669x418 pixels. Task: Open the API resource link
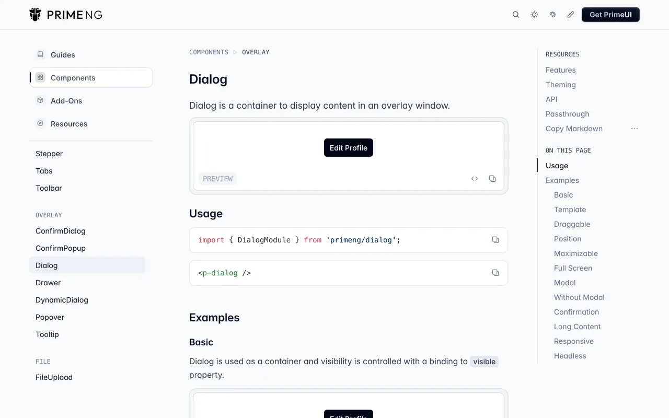[551, 99]
